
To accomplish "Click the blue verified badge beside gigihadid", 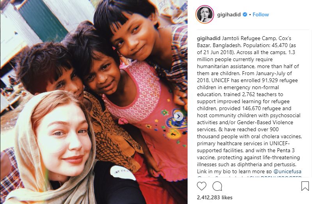I will [245, 14].
